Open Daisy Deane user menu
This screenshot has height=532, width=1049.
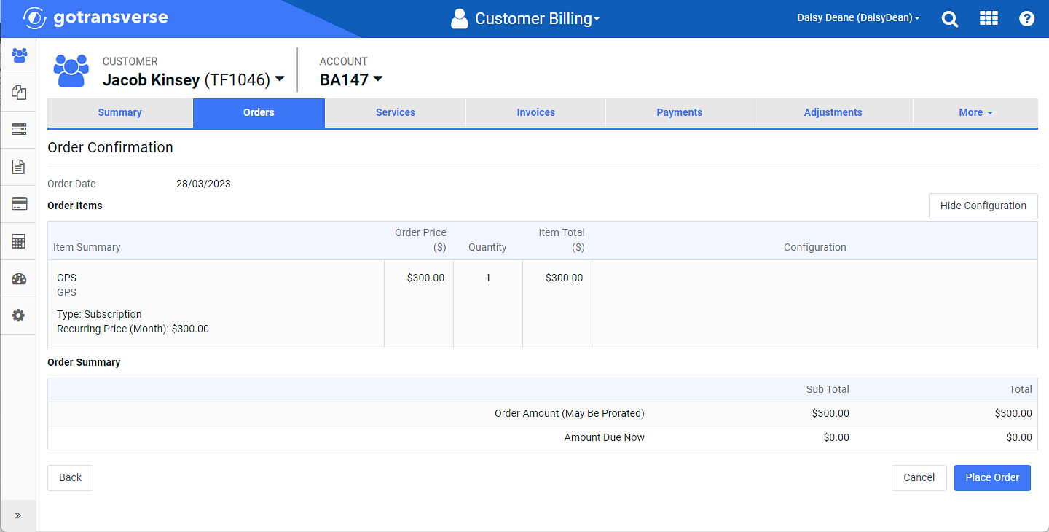[x=858, y=17]
